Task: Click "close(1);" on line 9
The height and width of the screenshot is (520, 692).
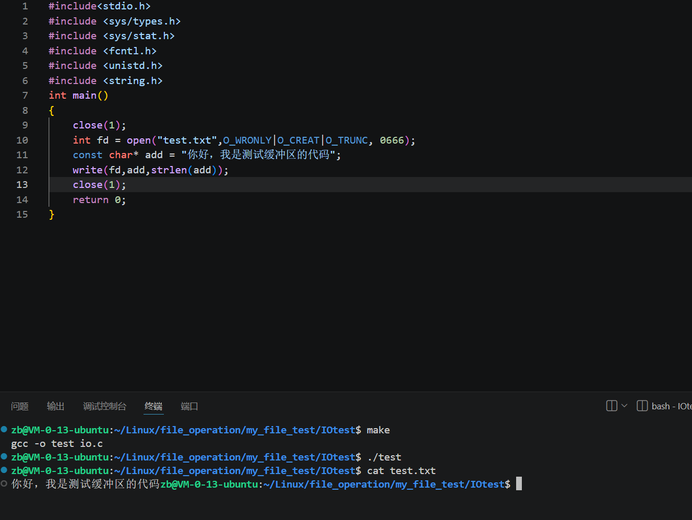Action: 99,125
